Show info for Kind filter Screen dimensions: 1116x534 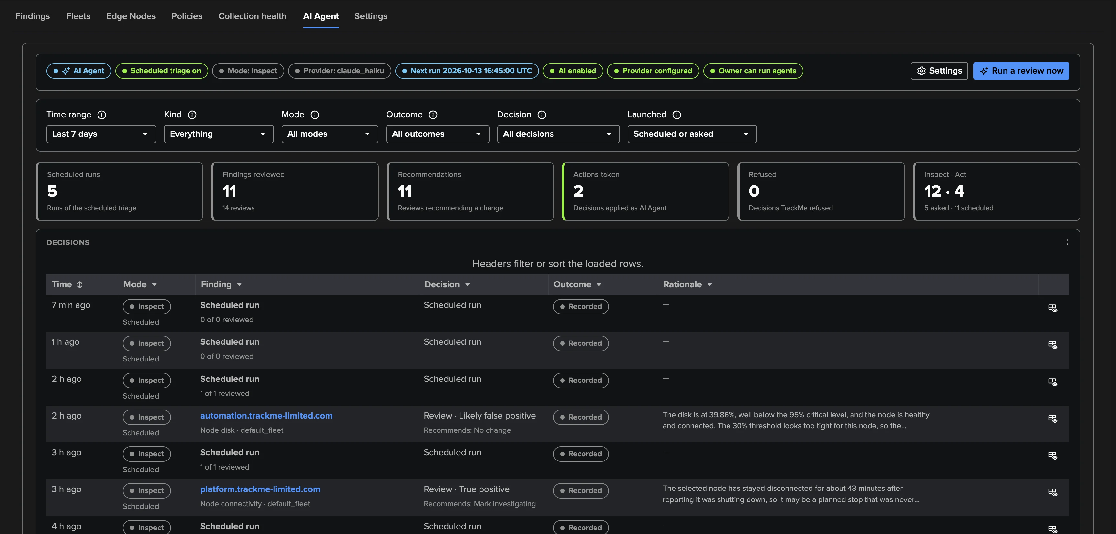click(x=192, y=115)
